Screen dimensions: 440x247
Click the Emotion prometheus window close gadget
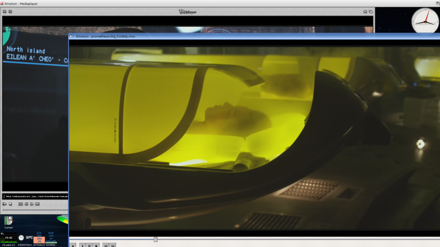click(x=71, y=36)
